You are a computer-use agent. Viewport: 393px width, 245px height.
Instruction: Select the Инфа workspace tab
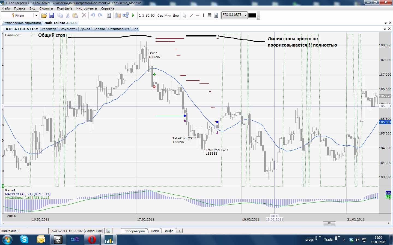click(x=169, y=231)
